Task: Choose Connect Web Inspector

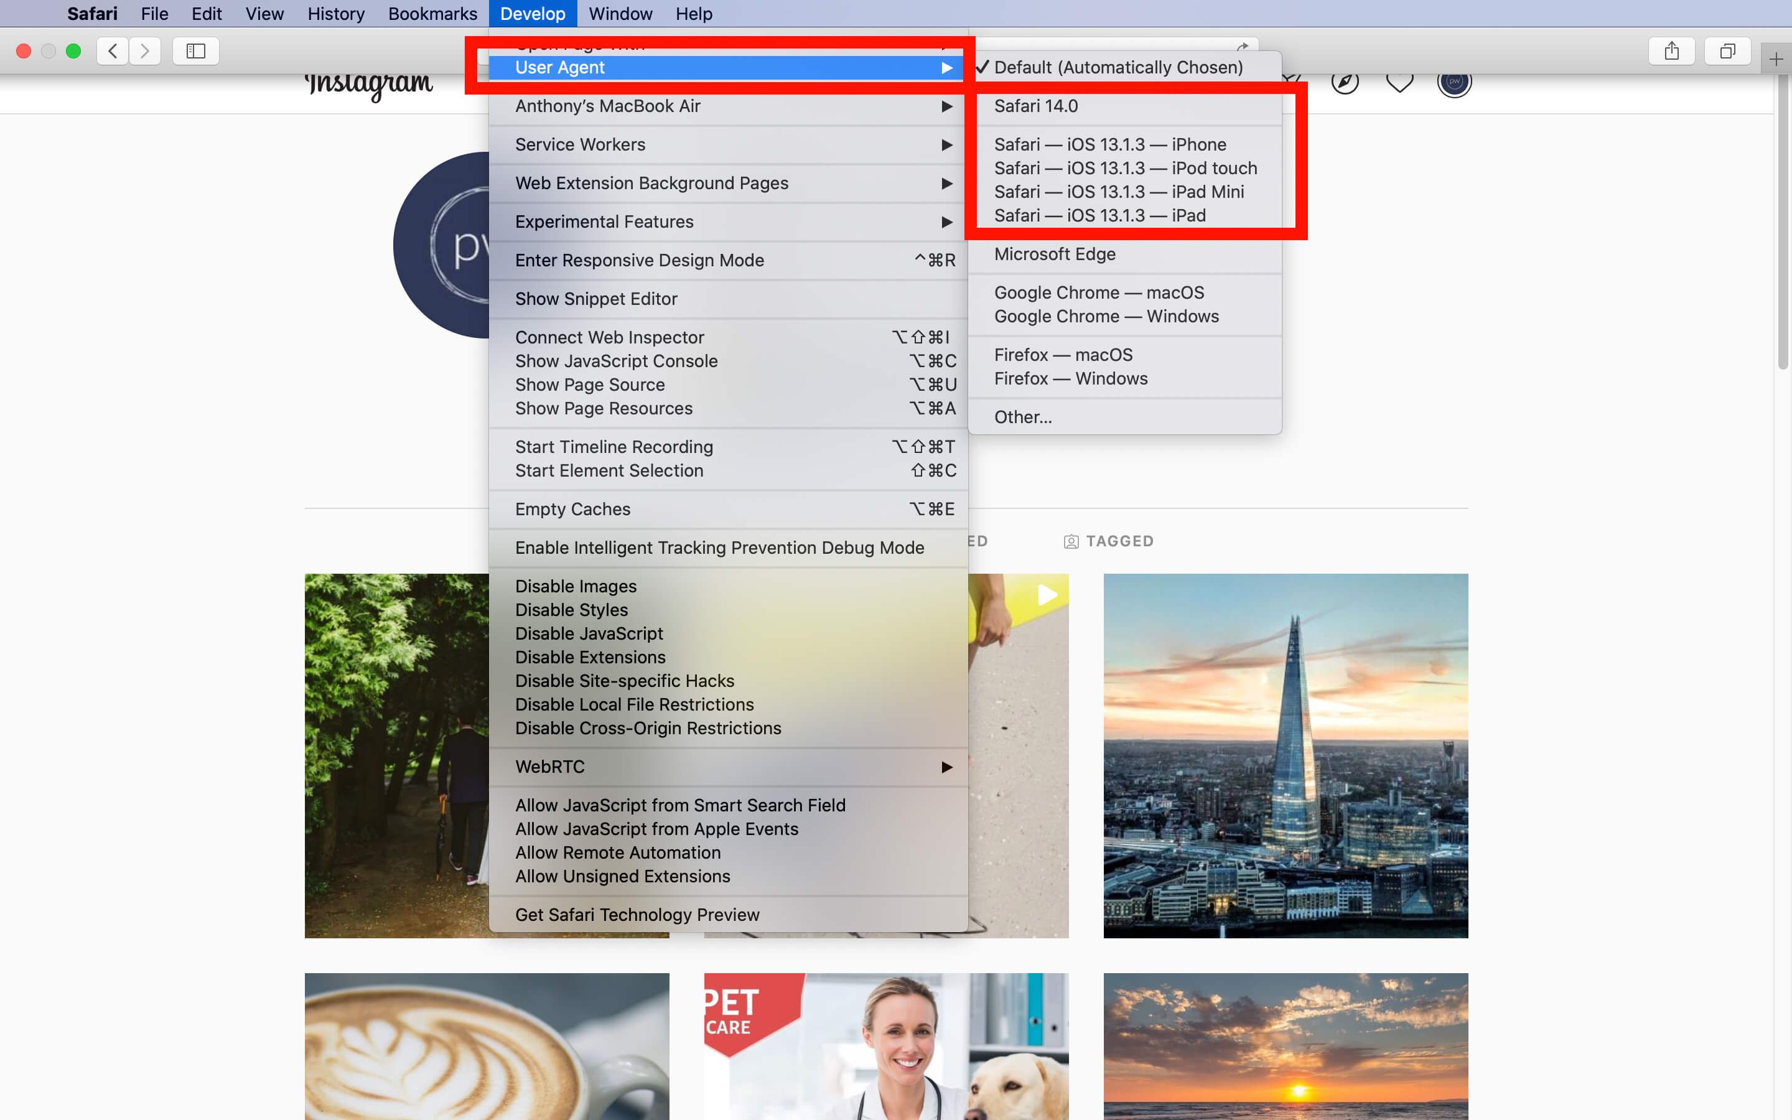Action: (728, 337)
